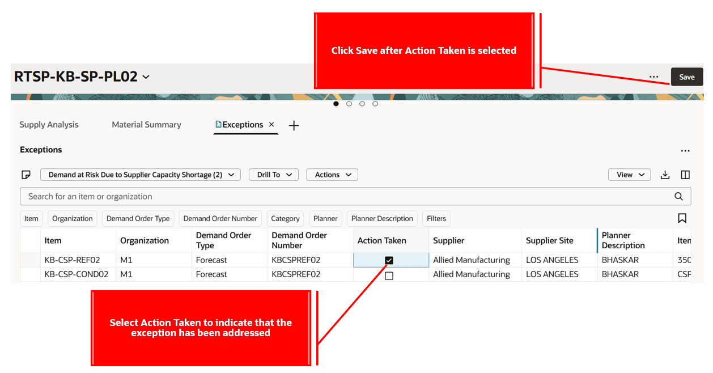Open the notes icon beside the exception selector
Viewport: 713px width, 373px height.
point(26,175)
